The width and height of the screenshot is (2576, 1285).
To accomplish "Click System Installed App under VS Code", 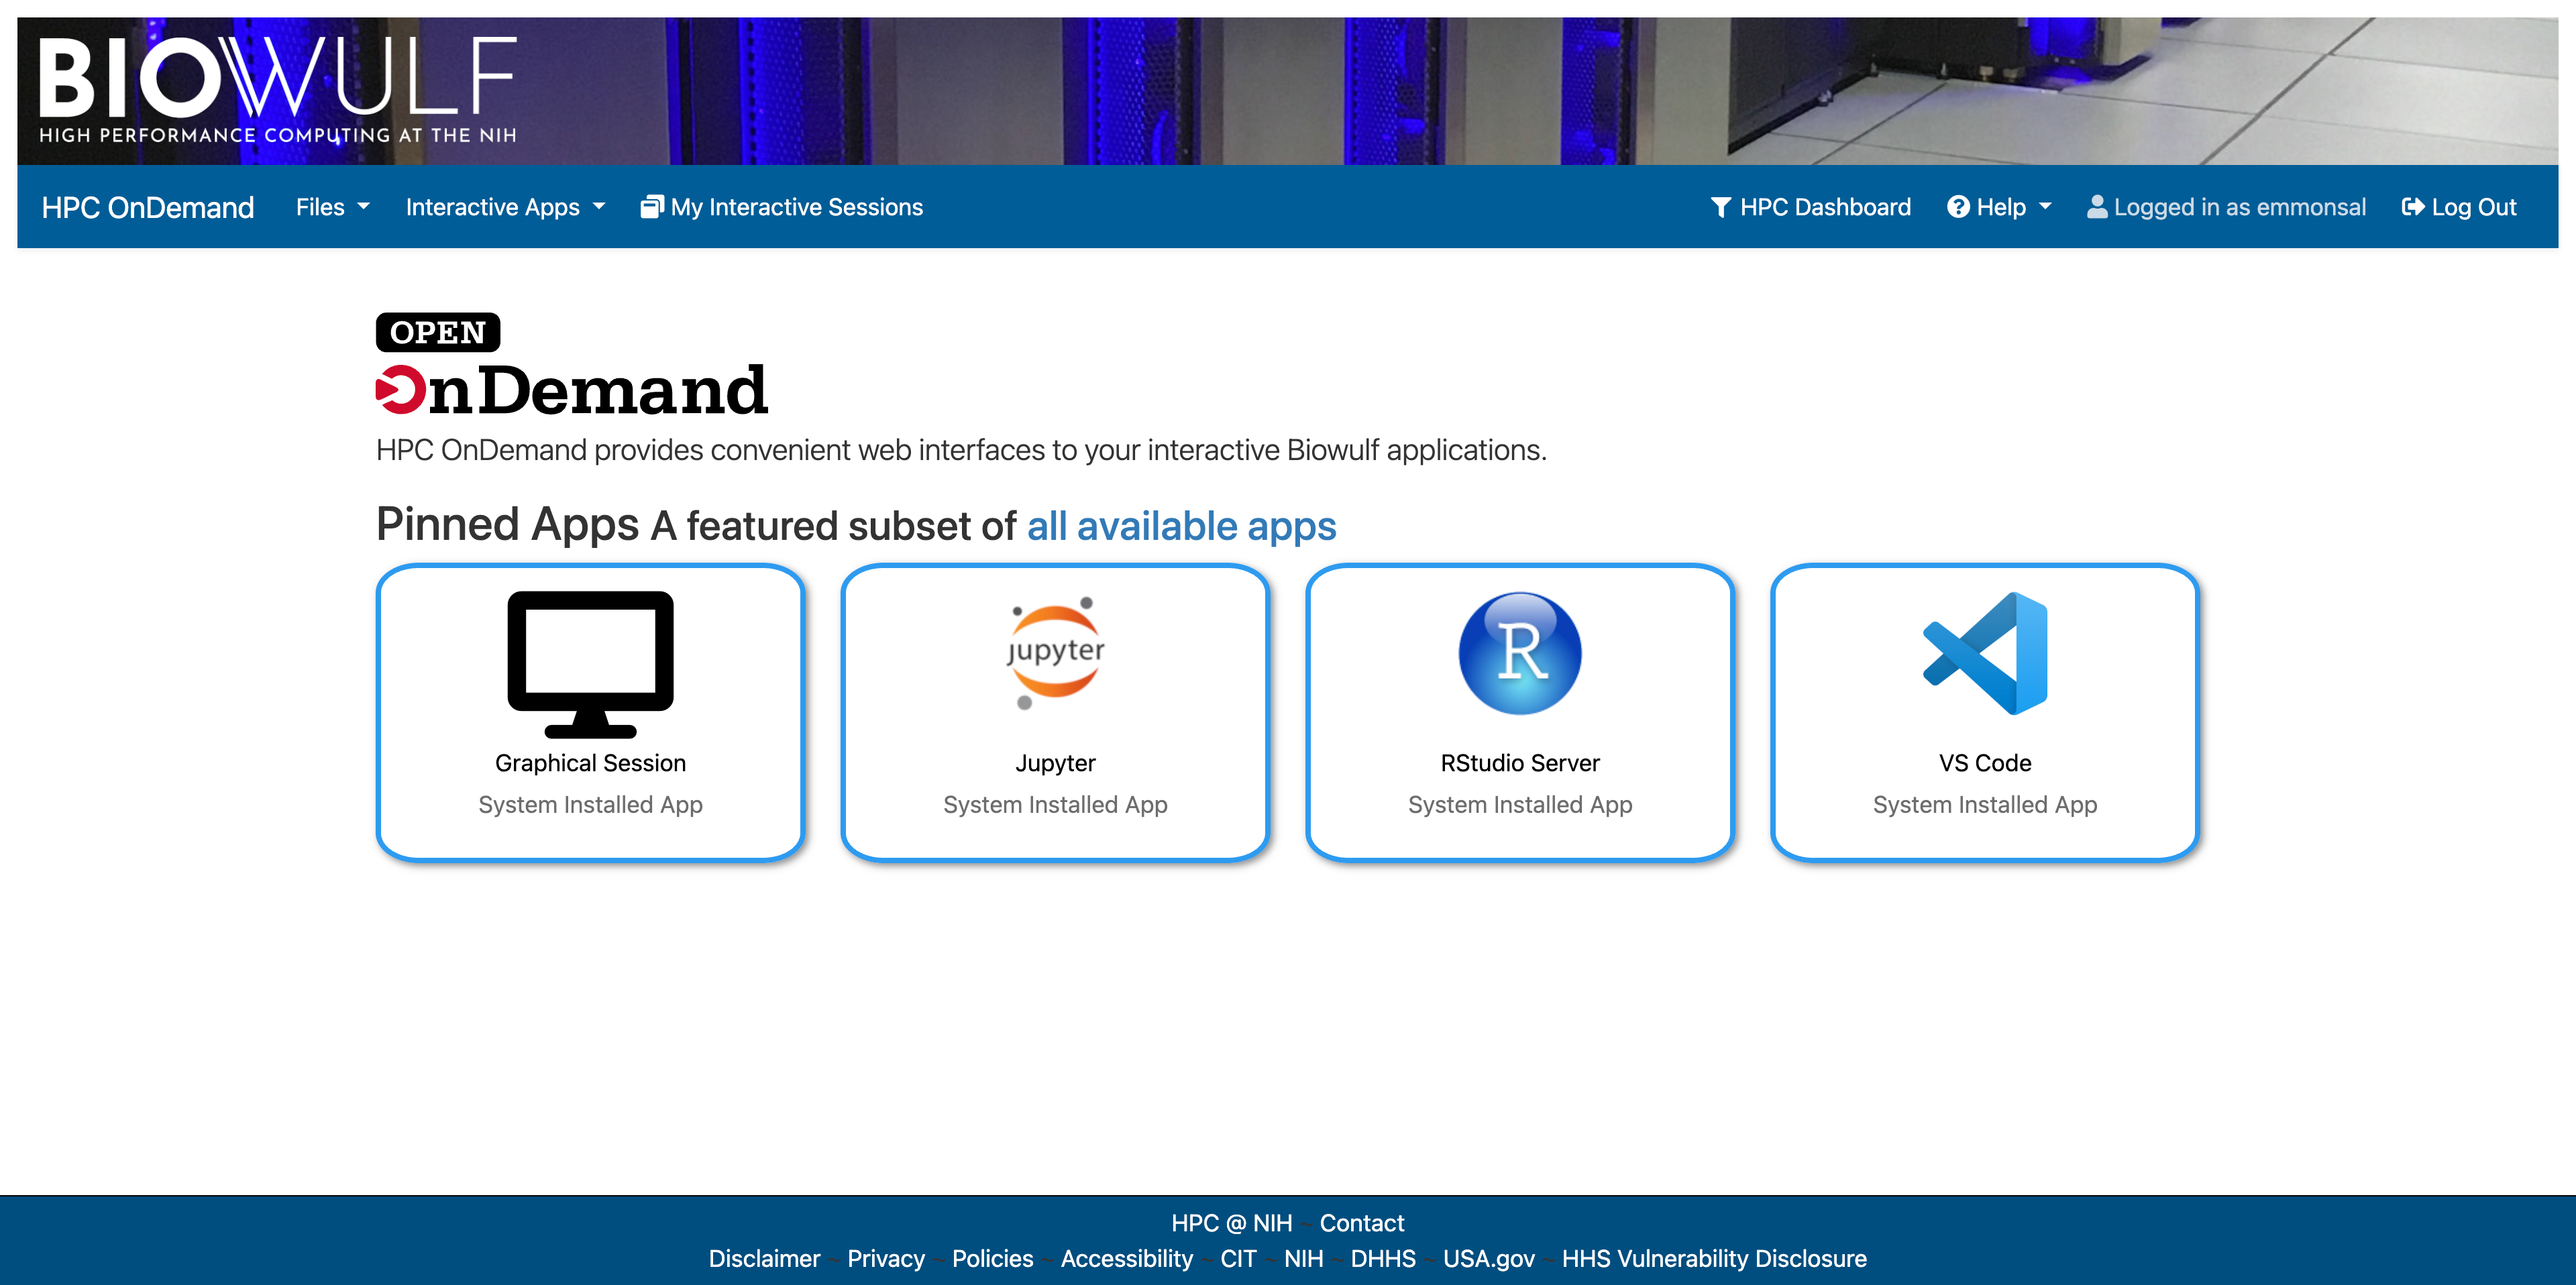I will [x=1985, y=805].
